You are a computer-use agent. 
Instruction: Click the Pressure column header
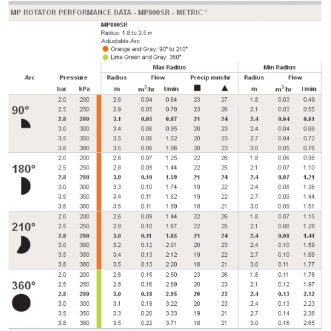point(73,77)
